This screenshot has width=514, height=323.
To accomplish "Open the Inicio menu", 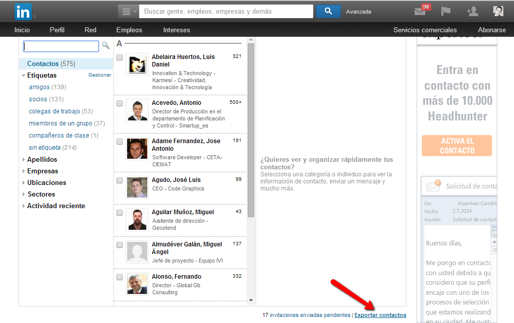I will click(22, 30).
